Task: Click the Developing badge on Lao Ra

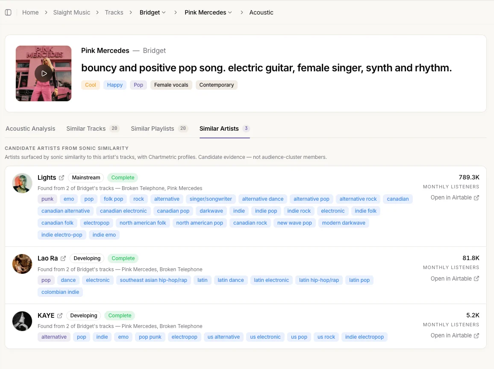Action: (x=87, y=258)
